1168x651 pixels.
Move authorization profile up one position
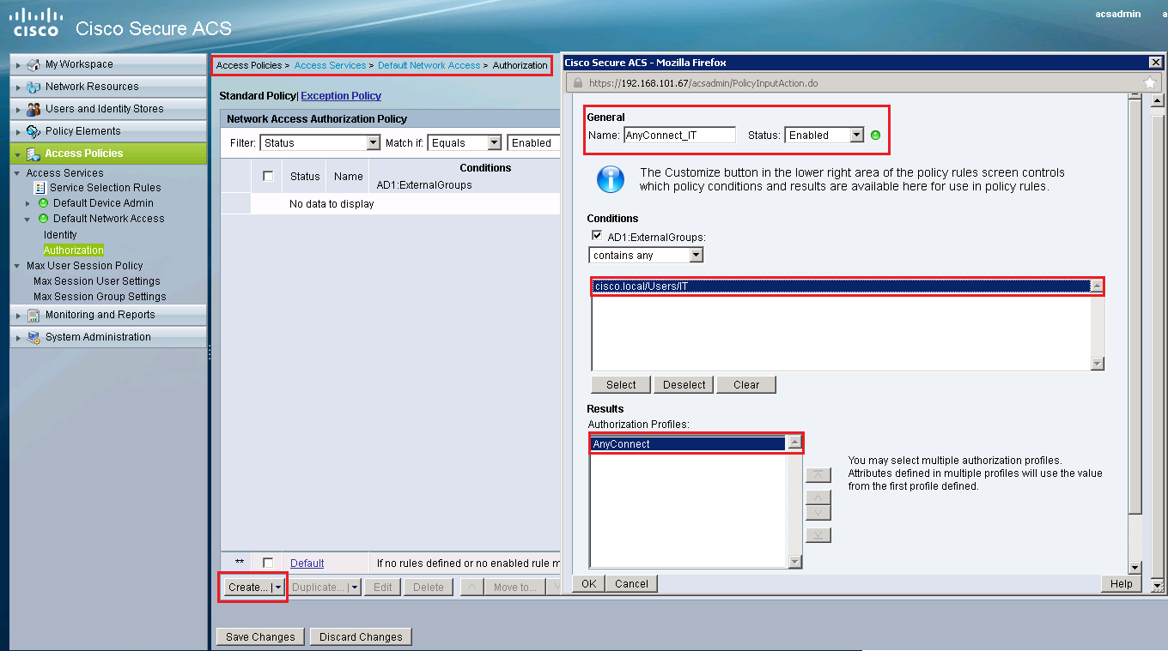818,498
